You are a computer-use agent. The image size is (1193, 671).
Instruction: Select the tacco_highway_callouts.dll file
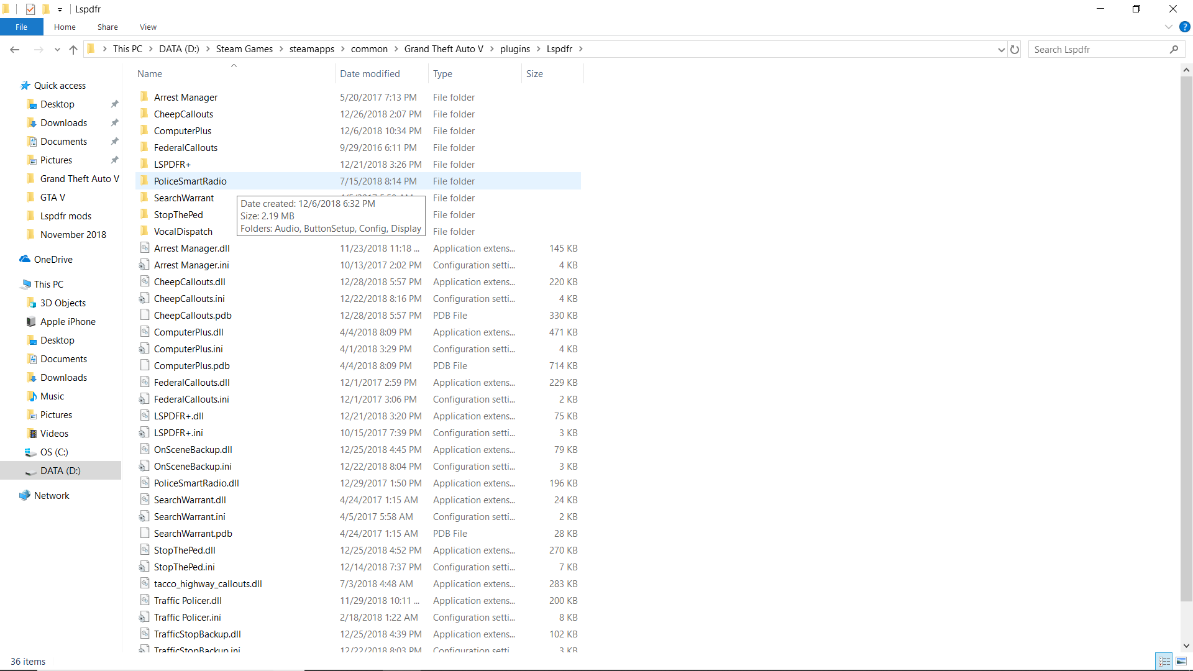click(208, 583)
